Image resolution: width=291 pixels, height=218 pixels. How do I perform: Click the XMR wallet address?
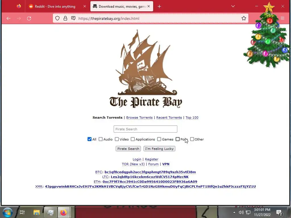[x=150, y=186]
